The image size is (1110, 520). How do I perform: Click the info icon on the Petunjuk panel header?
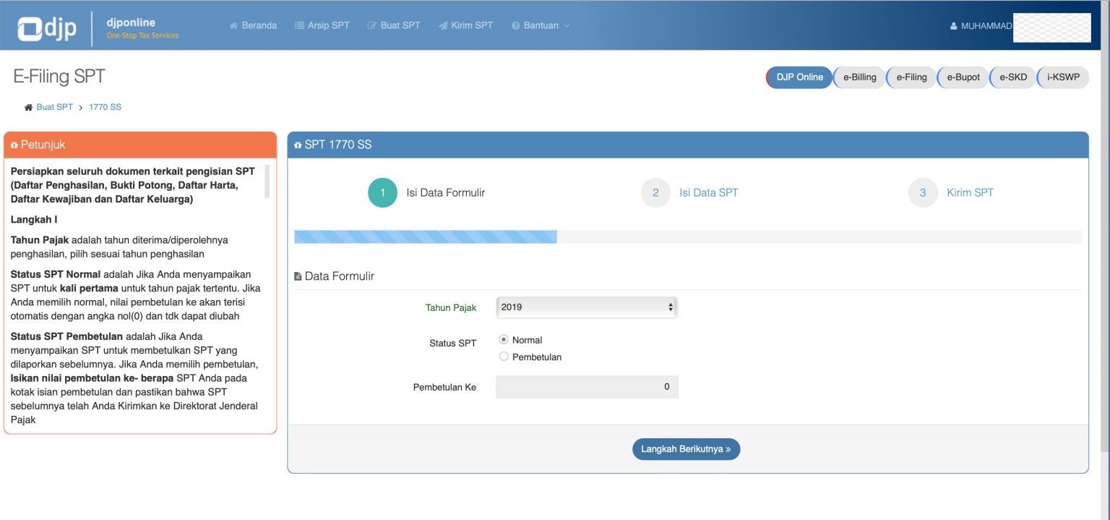[x=14, y=145]
